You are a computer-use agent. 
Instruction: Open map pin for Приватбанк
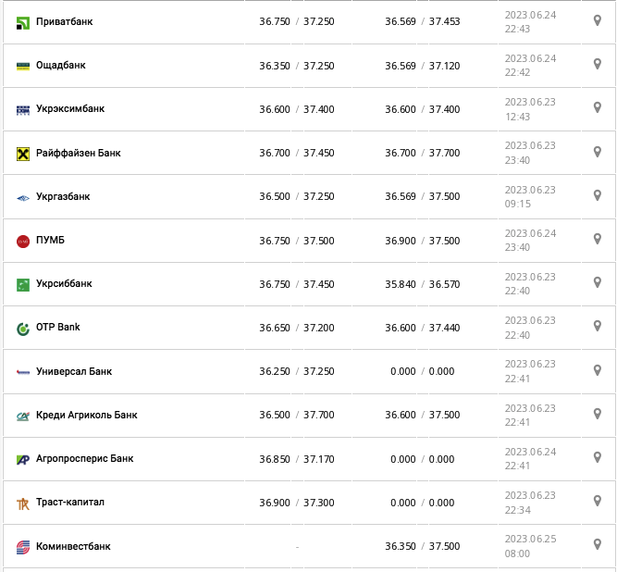click(x=598, y=20)
